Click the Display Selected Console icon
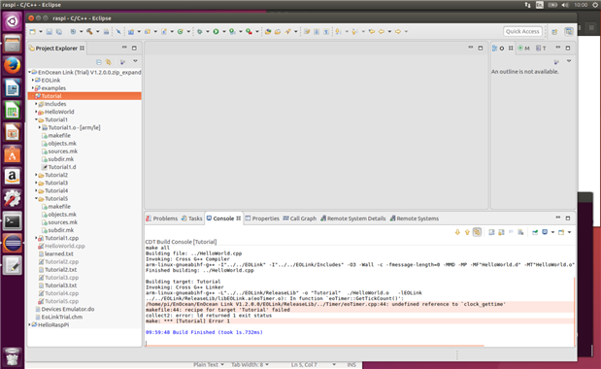 click(x=545, y=232)
